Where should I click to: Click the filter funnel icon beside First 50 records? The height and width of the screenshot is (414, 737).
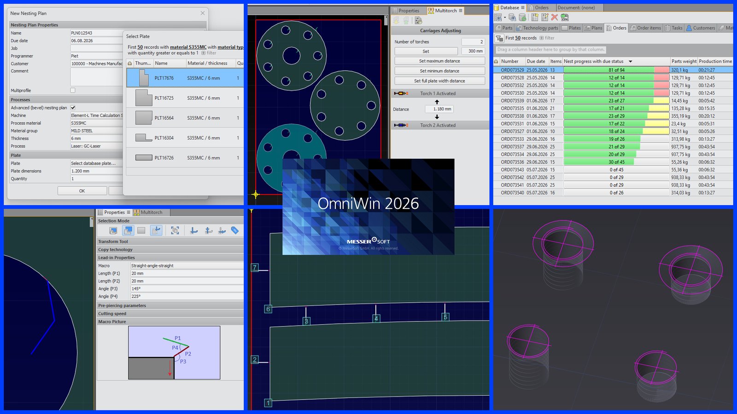coord(499,38)
